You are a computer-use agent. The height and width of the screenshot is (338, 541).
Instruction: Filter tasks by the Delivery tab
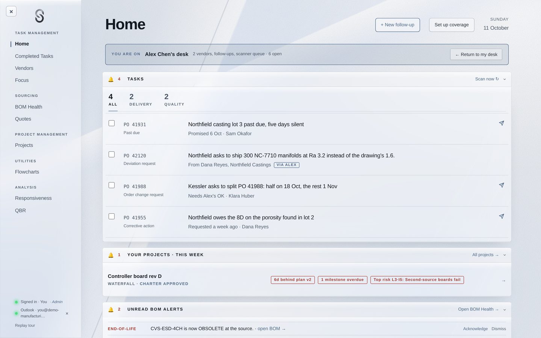(x=141, y=100)
